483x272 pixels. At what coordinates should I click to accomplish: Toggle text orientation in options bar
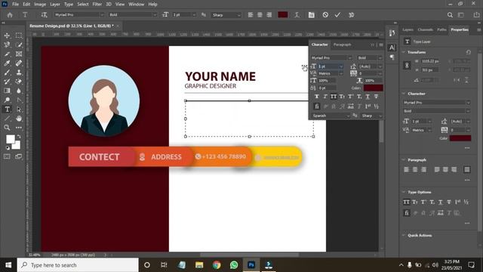click(x=44, y=15)
